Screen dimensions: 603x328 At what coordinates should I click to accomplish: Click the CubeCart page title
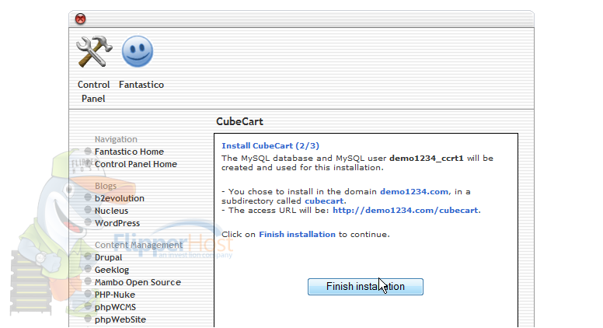(x=239, y=121)
